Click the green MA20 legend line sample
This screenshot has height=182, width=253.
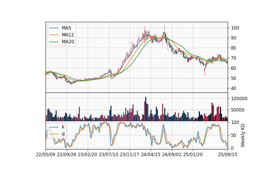pyautogui.click(x=54, y=42)
